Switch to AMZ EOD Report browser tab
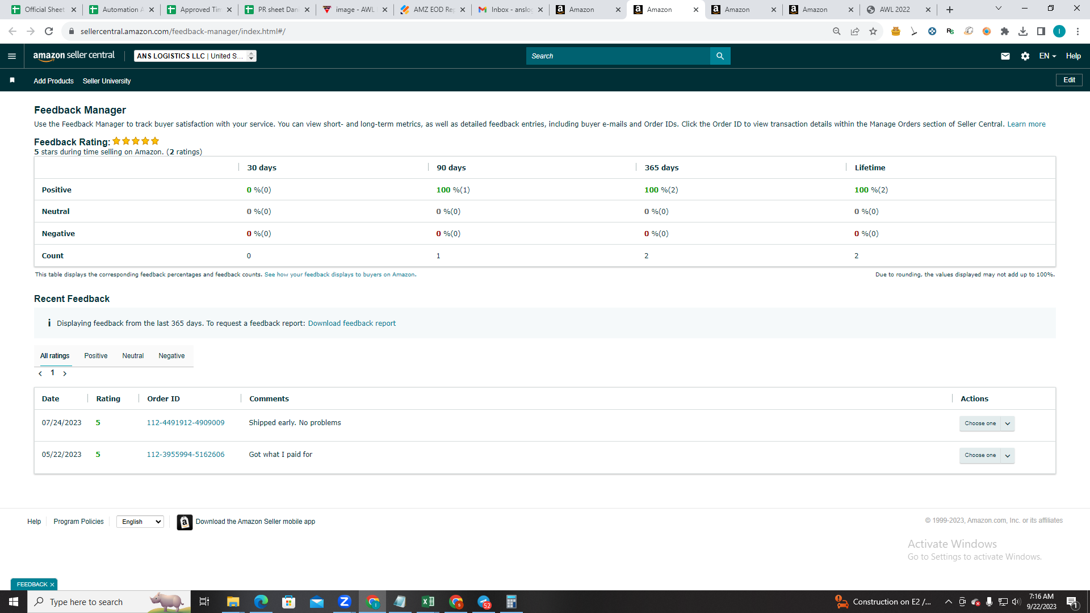The width and height of the screenshot is (1090, 613). (432, 10)
